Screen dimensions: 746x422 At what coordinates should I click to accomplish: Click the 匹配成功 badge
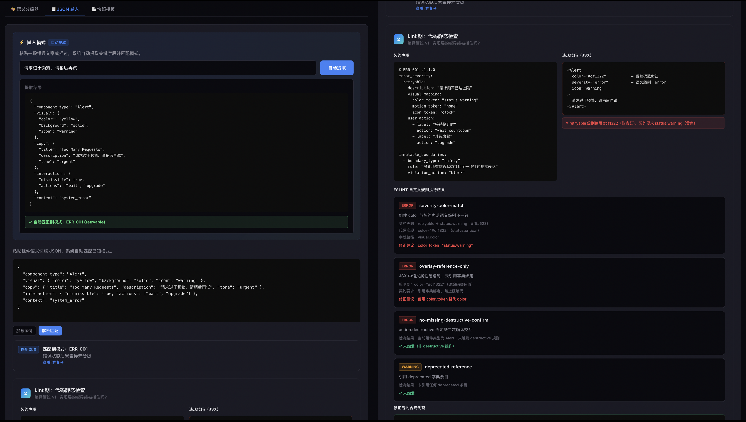(28, 349)
